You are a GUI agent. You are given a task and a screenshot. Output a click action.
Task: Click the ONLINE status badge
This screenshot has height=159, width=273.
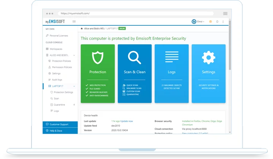122,28
